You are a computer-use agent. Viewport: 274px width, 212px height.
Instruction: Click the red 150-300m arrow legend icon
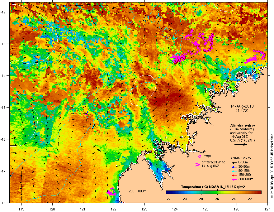(x=234, y=175)
